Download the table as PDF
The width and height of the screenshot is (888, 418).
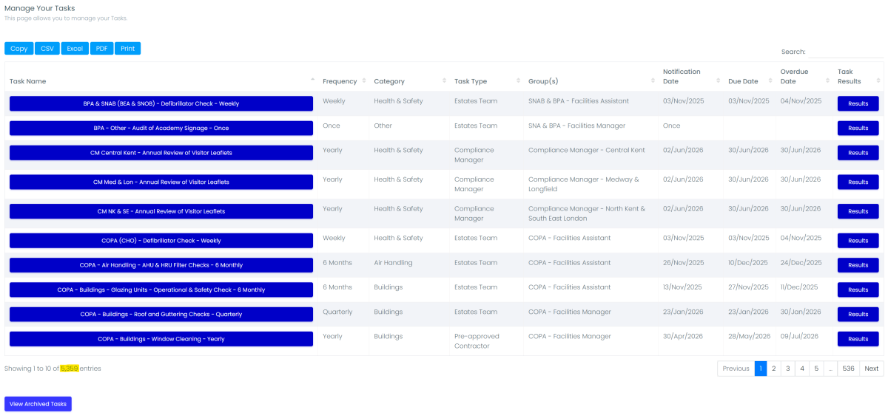[101, 49]
